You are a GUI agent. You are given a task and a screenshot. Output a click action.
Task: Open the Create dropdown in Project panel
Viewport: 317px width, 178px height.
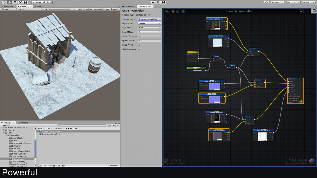5,126
